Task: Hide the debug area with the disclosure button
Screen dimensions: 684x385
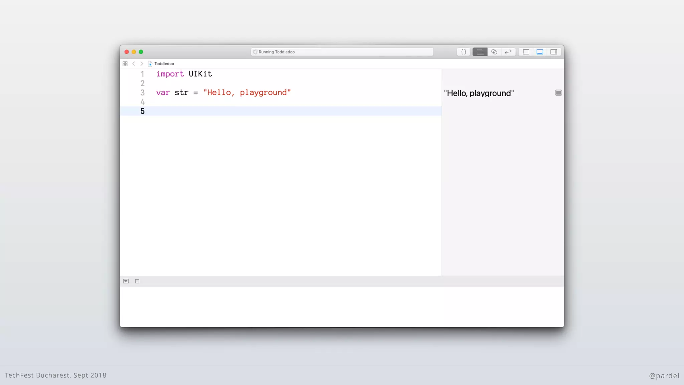Action: (126, 281)
